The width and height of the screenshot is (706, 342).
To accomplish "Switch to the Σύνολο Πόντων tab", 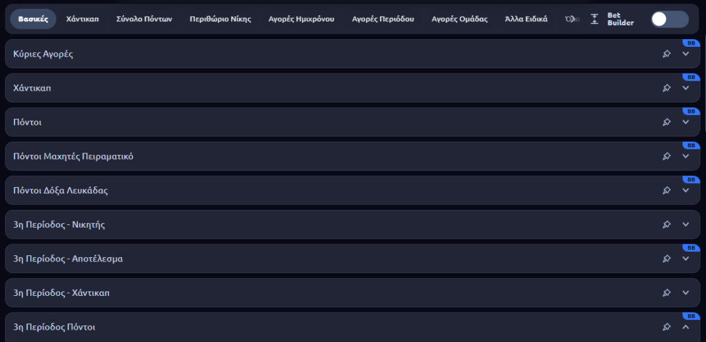I will 144,19.
